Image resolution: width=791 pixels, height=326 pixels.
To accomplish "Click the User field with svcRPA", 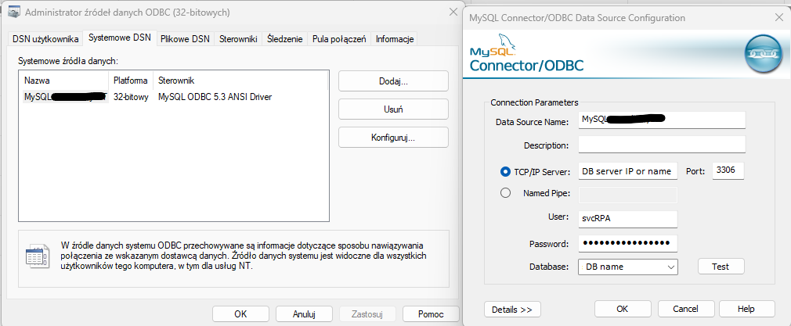I will [627, 219].
